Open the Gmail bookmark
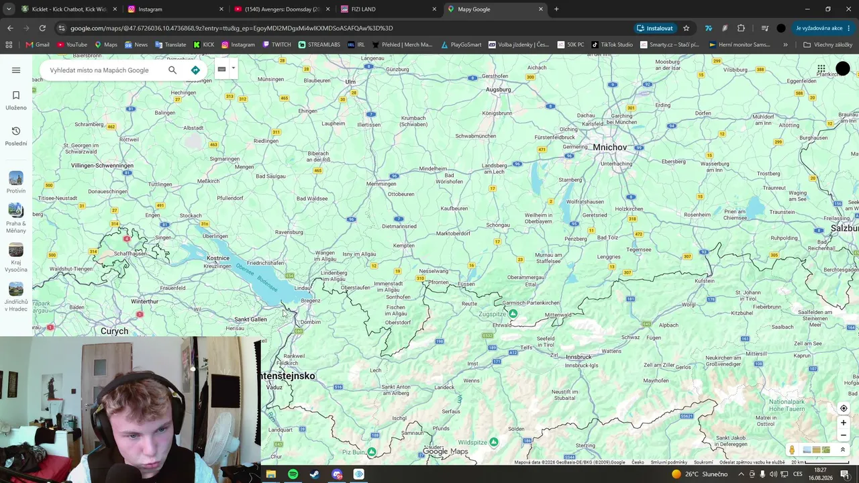The width and height of the screenshot is (859, 483). click(38, 45)
